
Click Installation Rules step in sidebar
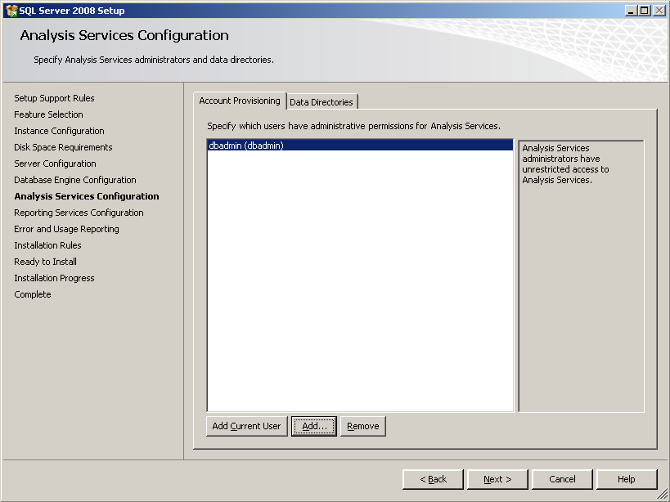47,245
